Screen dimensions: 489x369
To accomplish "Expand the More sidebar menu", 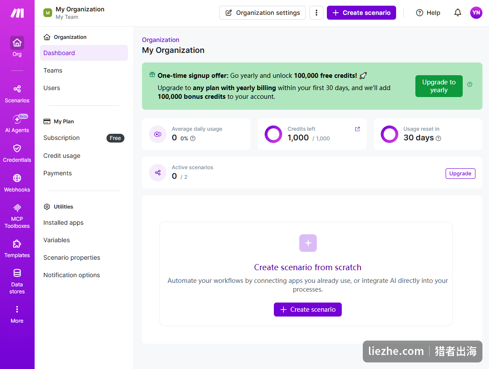I will (17, 314).
